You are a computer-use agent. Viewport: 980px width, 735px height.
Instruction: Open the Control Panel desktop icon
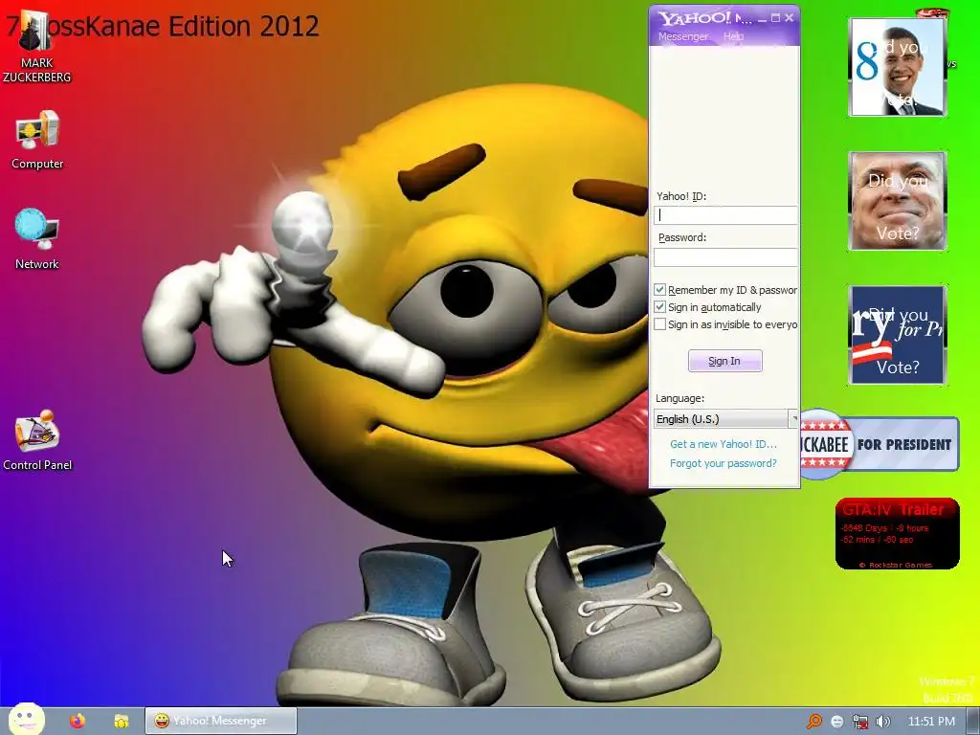pyautogui.click(x=37, y=440)
